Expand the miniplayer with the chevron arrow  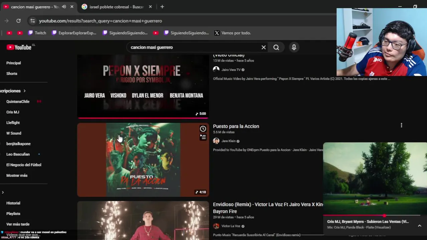[x=420, y=226]
